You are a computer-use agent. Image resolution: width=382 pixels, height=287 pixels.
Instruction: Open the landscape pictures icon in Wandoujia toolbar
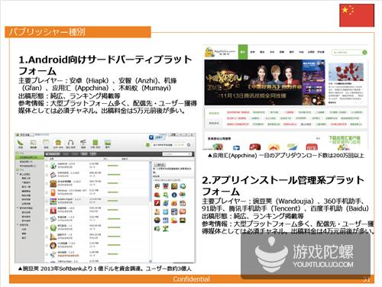click(x=108, y=143)
